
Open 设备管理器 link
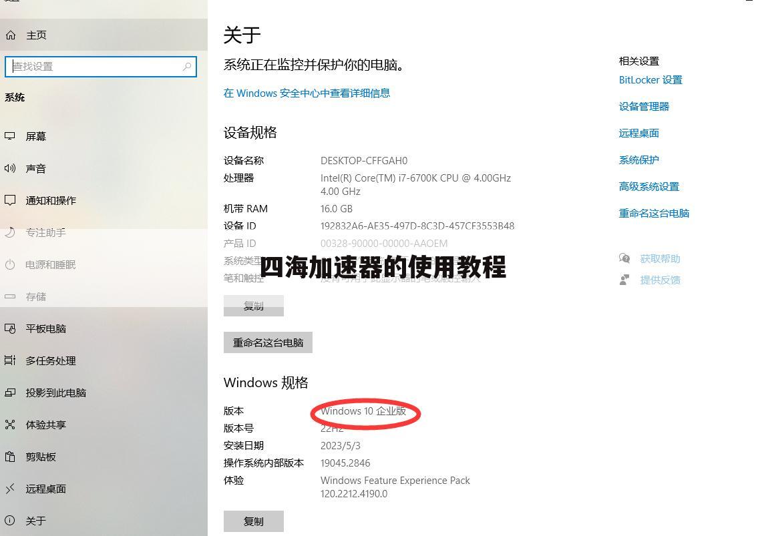coord(644,106)
